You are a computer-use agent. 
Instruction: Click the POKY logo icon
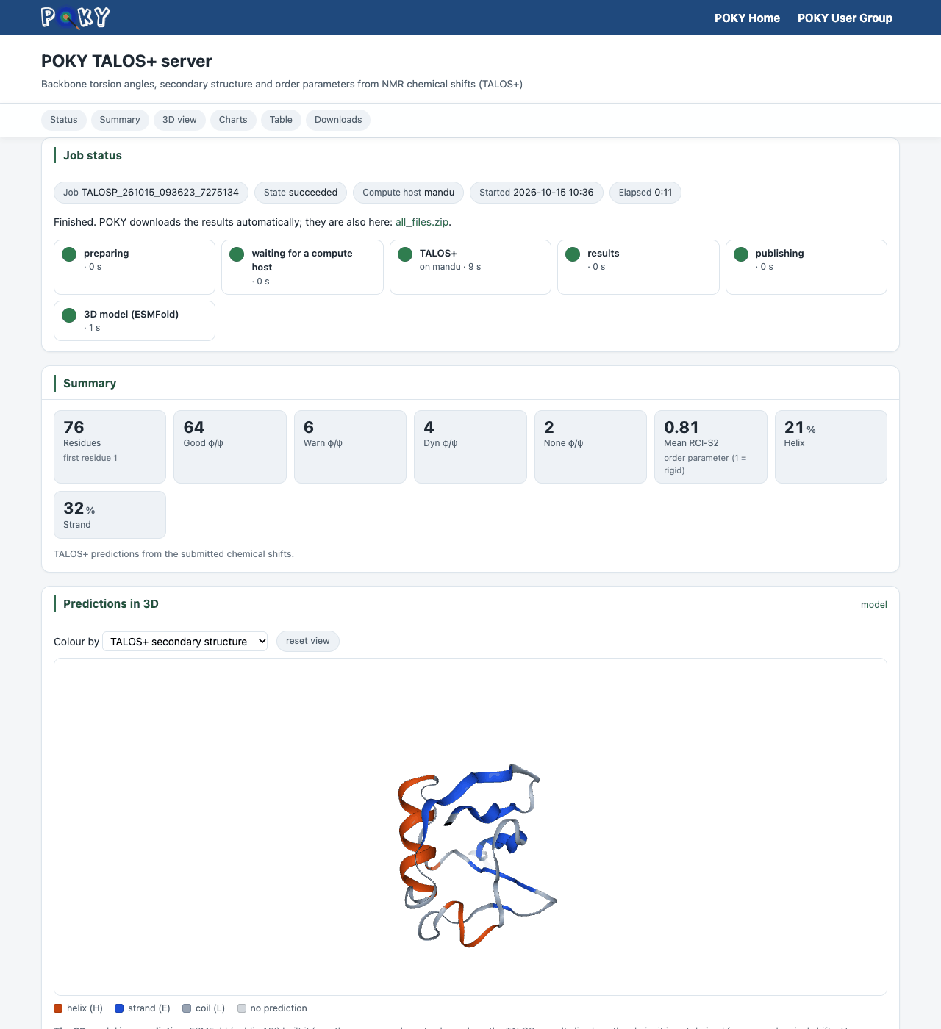[x=76, y=18]
